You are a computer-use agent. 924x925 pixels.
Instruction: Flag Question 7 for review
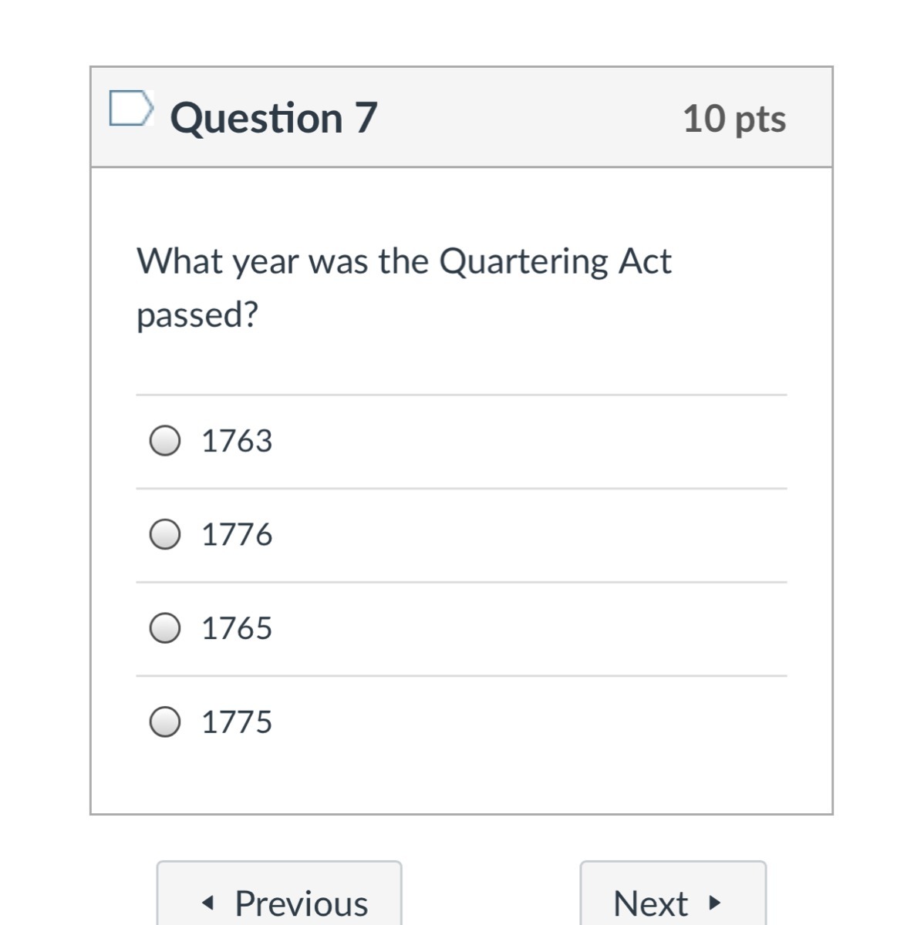click(130, 108)
